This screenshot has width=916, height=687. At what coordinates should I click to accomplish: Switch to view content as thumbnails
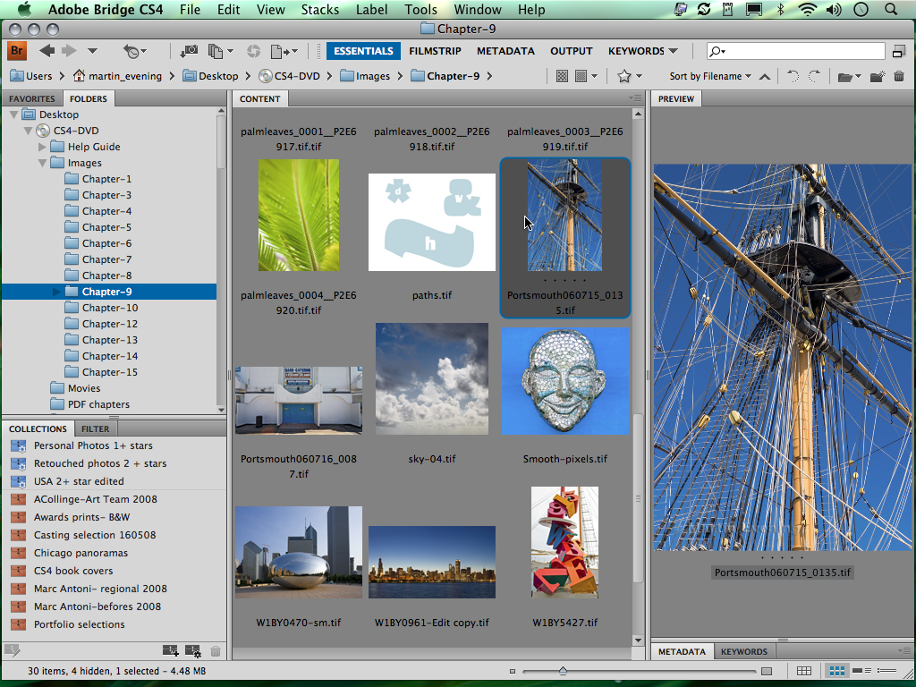(837, 671)
